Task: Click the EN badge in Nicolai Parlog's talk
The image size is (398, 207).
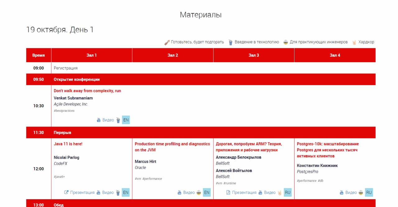Action: tap(126, 192)
